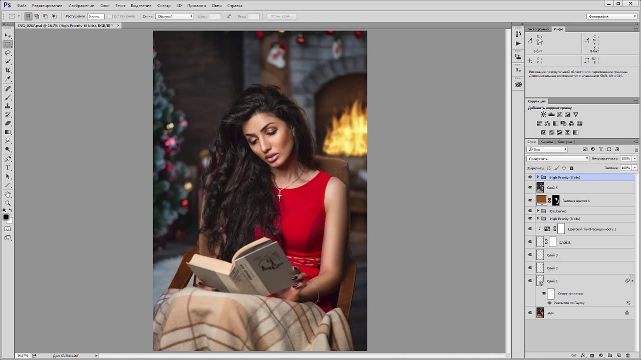Select the Eraser tool

click(8, 123)
